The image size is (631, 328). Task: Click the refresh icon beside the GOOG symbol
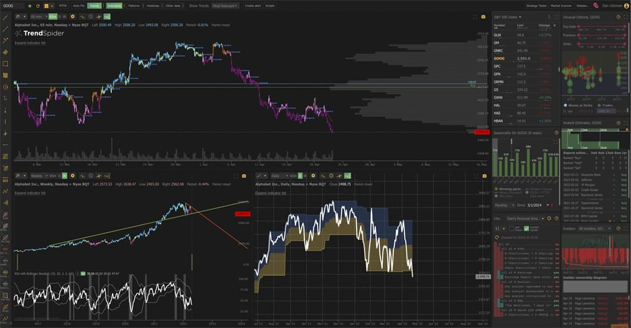point(38,6)
